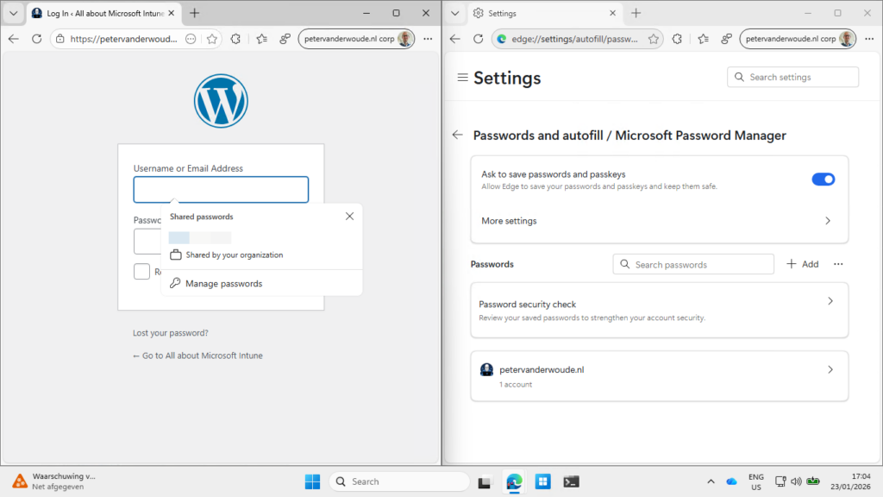The width and height of the screenshot is (883, 497).
Task: Click into the Username or Email Address field
Action: [x=221, y=189]
